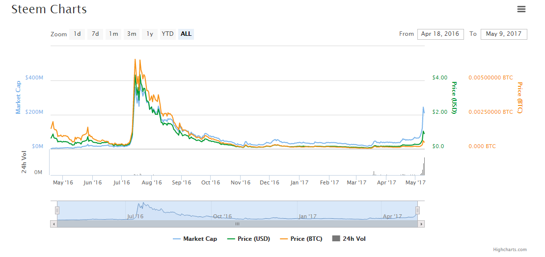Viewport: 545px width, 257px height.
Task: Click the 0.00250000 BTC axis label
Action: (491, 112)
